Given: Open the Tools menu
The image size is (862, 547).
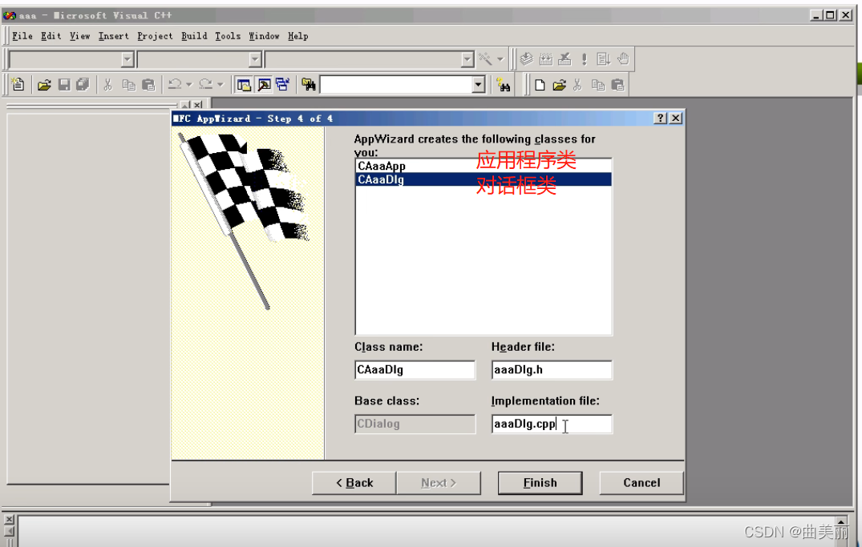Looking at the screenshot, I should click(x=228, y=36).
